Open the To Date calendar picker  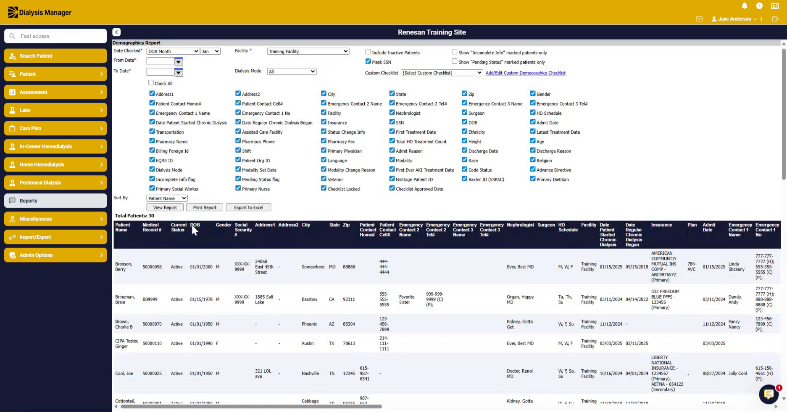coord(179,72)
